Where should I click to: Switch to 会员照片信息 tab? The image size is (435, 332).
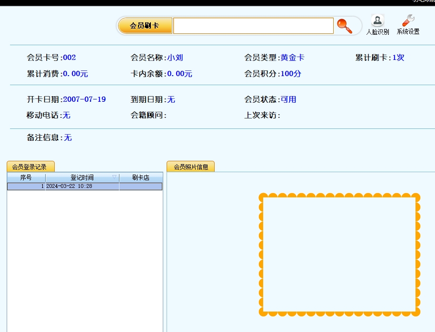[190, 167]
